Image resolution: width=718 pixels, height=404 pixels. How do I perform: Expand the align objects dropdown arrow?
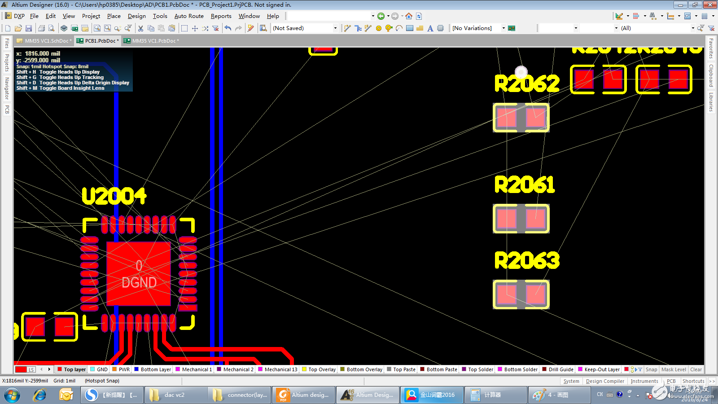[645, 16]
